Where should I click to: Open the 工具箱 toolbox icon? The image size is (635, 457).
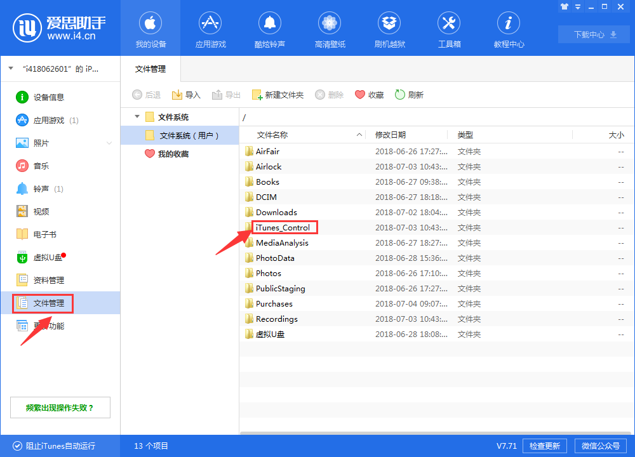point(449,24)
